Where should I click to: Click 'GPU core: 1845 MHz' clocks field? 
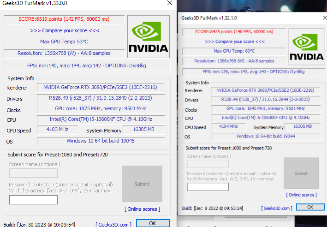(x=266, y=109)
